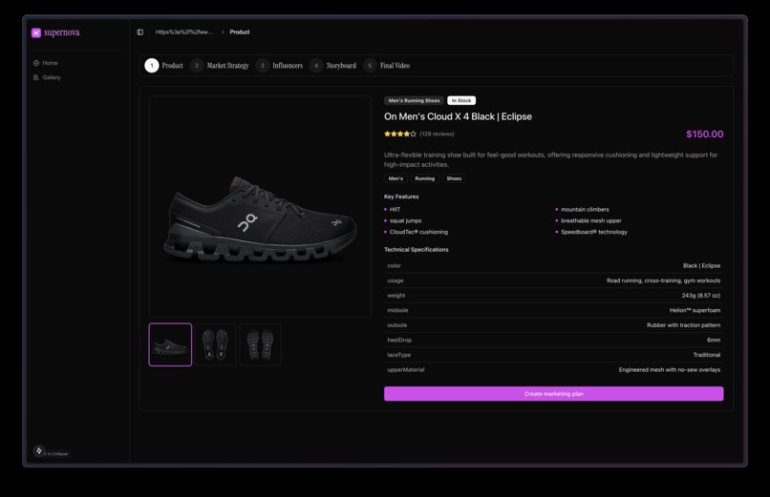Viewport: 770px width, 497px height.
Task: Click the Men's Running Shoes badge
Action: coord(414,100)
